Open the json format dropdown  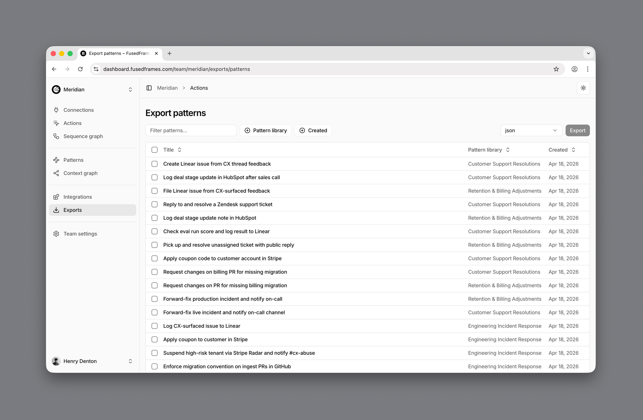pos(531,130)
